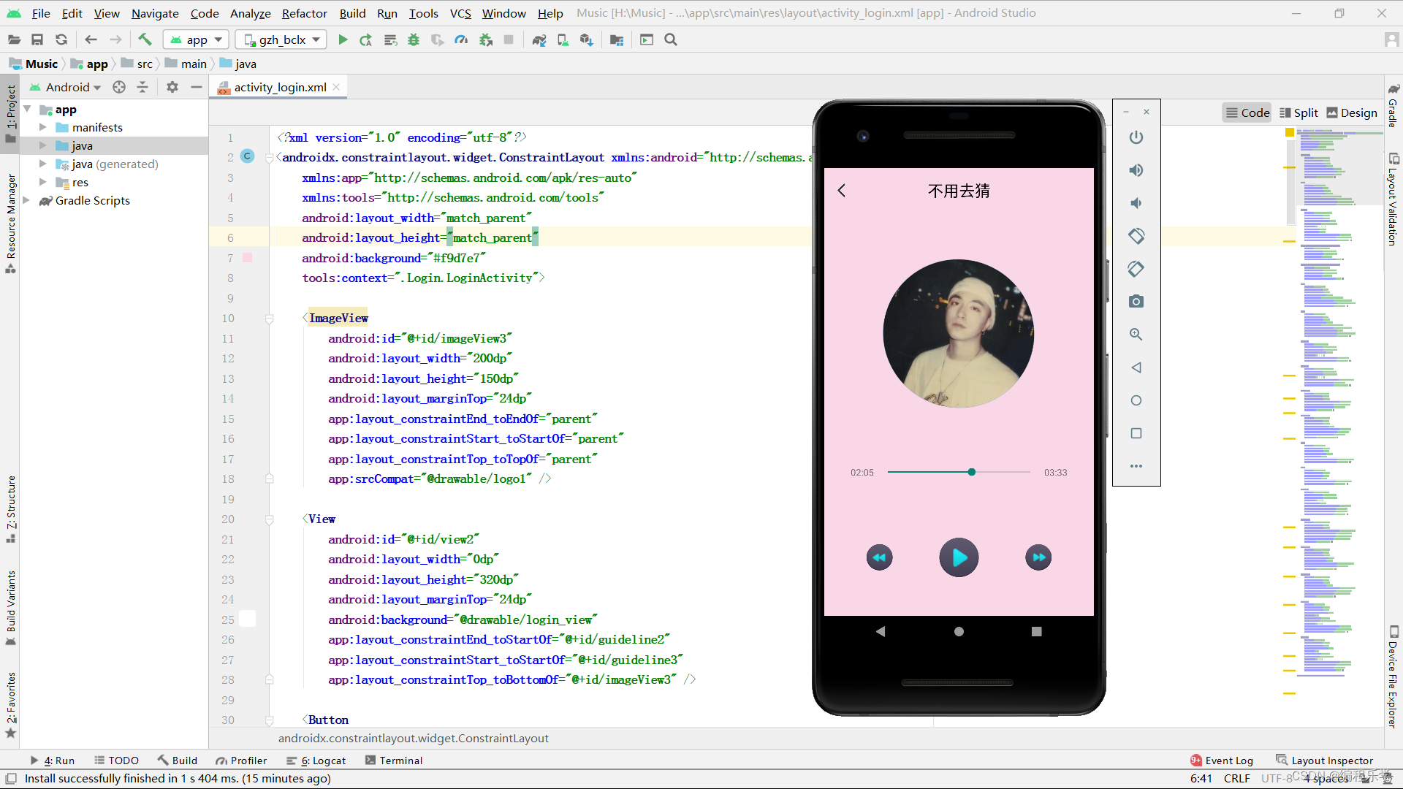
Task: Open the Refactor menu
Action: [x=304, y=13]
